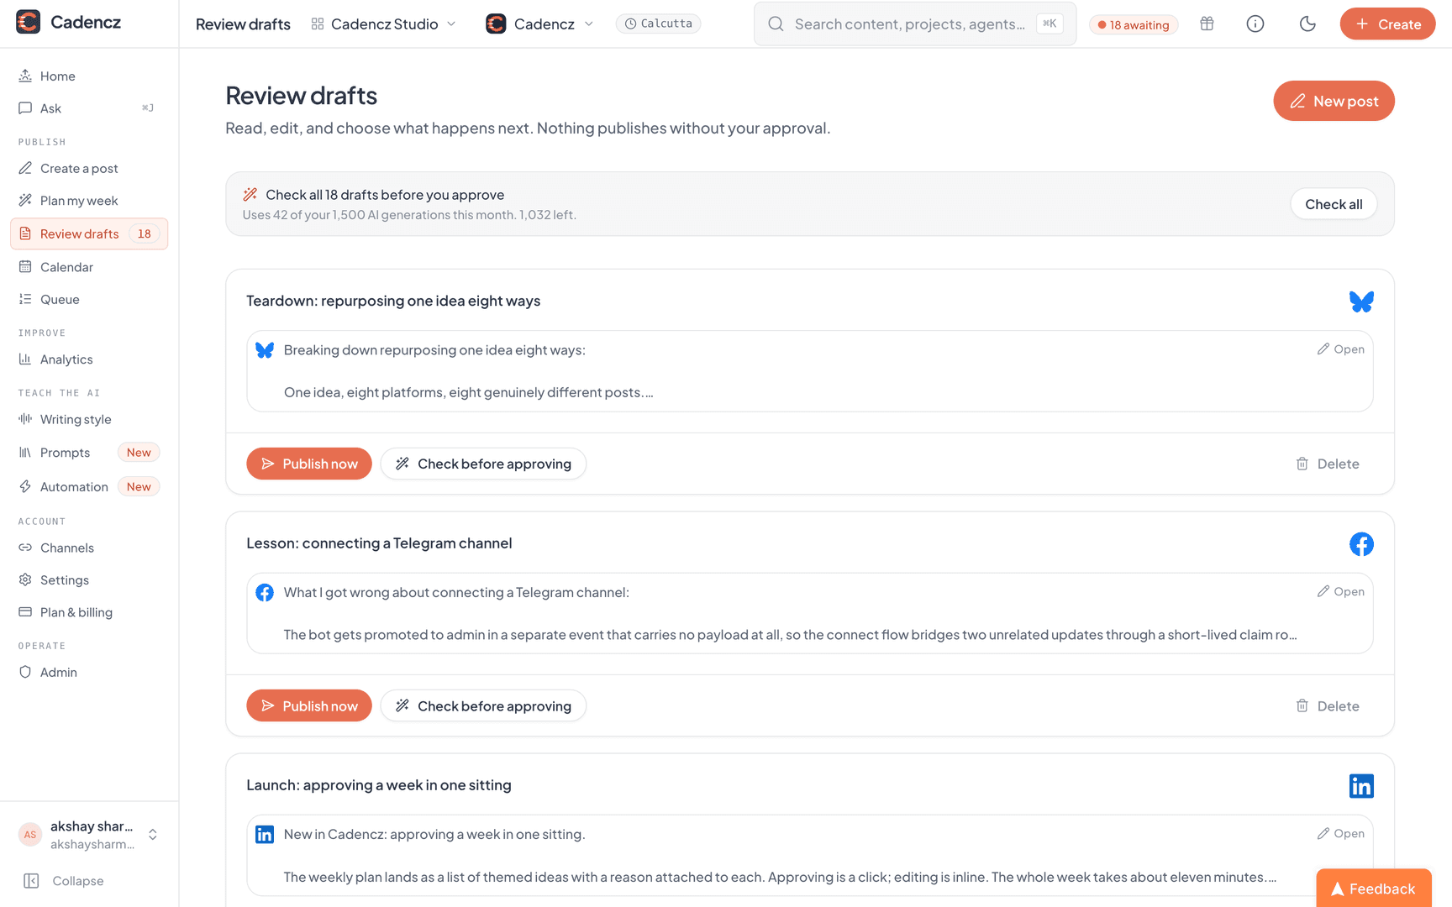Open the Launch draft for editing

[x=1340, y=834]
